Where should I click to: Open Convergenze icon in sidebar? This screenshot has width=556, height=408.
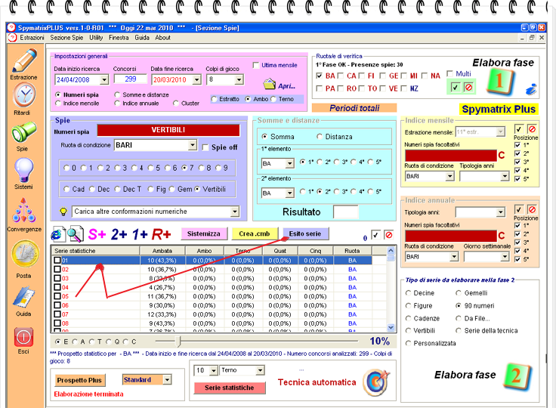23,211
